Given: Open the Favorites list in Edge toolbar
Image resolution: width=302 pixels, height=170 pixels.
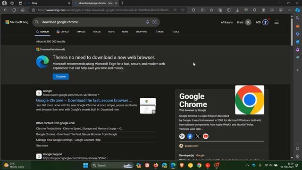Looking at the screenshot, I should pyautogui.click(x=211, y=10).
